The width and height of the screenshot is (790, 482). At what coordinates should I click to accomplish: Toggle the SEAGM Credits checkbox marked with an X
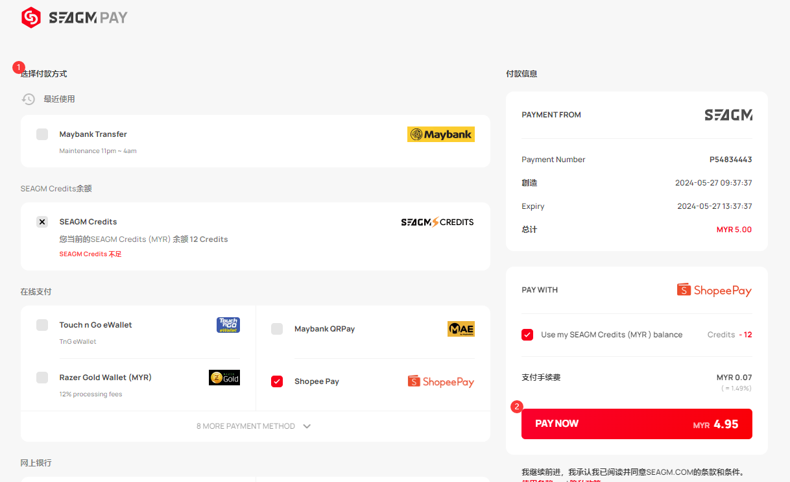tap(42, 222)
